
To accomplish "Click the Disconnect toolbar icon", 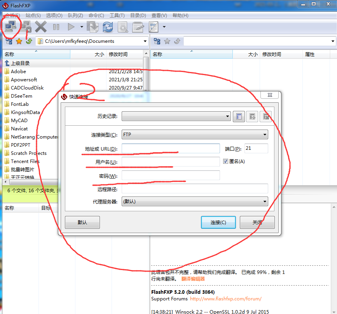I will coord(26,27).
